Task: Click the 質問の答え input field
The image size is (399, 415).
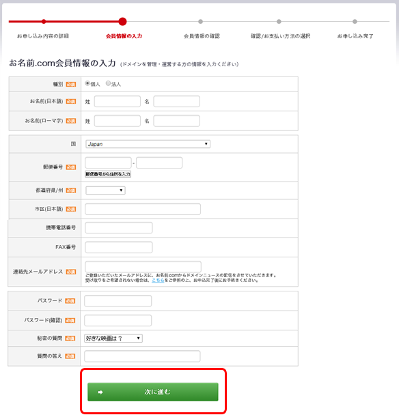Action: [142, 356]
